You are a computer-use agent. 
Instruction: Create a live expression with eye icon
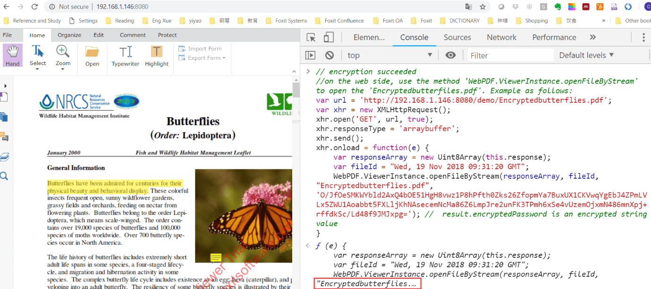pyautogui.click(x=450, y=55)
